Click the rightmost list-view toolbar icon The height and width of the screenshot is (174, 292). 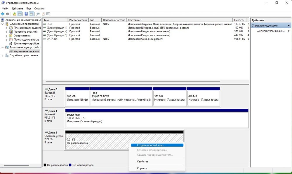pyautogui.click(x=48, y=14)
